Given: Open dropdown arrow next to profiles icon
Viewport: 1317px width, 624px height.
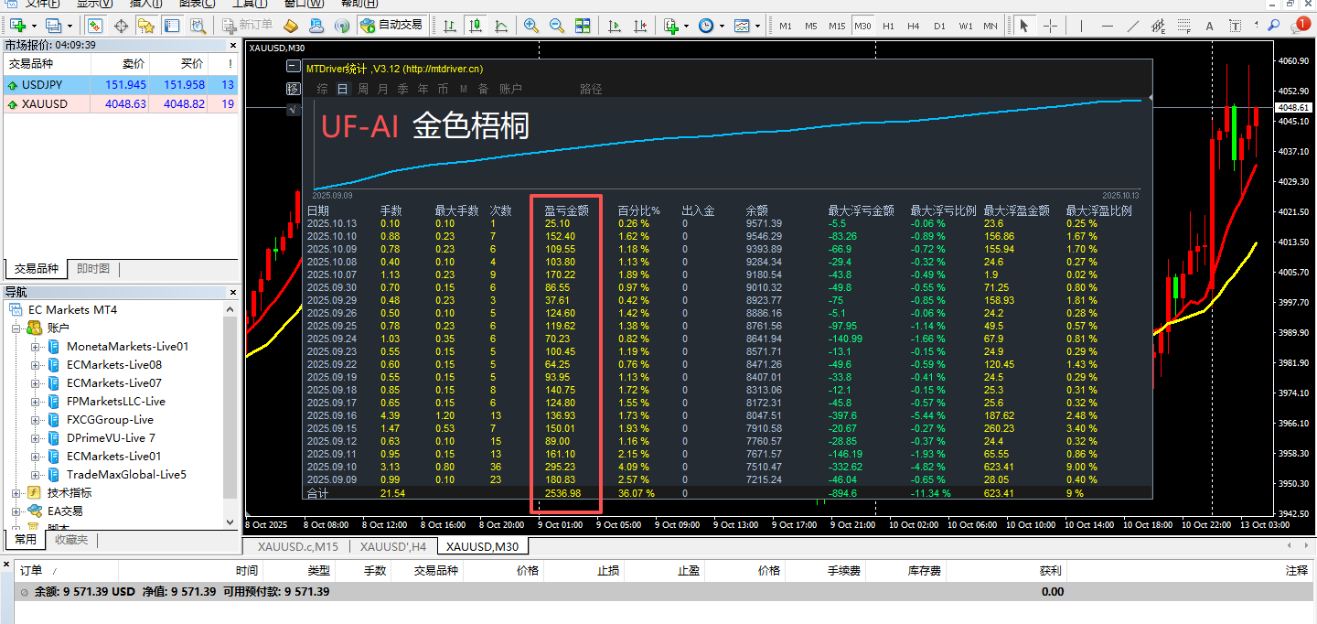Looking at the screenshot, I should [x=70, y=26].
